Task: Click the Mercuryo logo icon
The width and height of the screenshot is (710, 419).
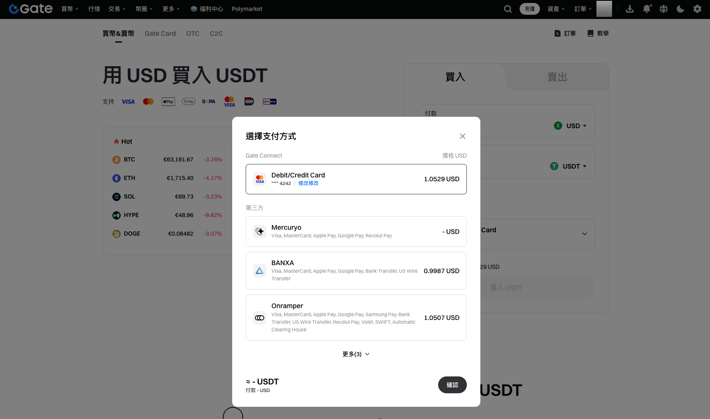Action: point(260,231)
